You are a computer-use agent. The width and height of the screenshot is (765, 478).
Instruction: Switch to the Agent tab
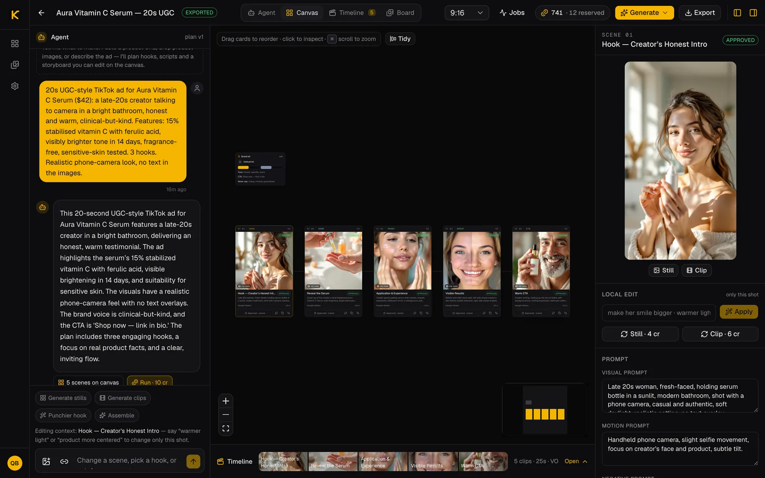(261, 13)
